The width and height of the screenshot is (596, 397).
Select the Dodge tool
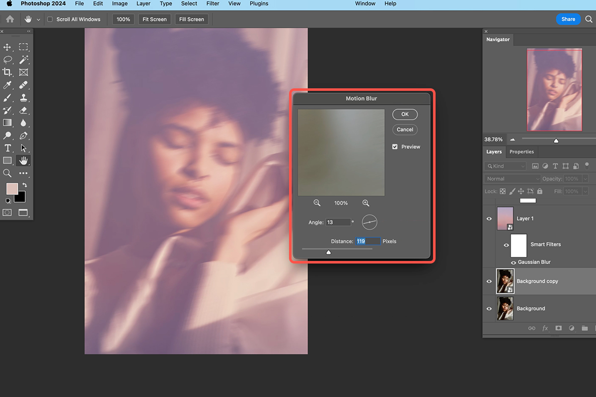click(x=7, y=135)
